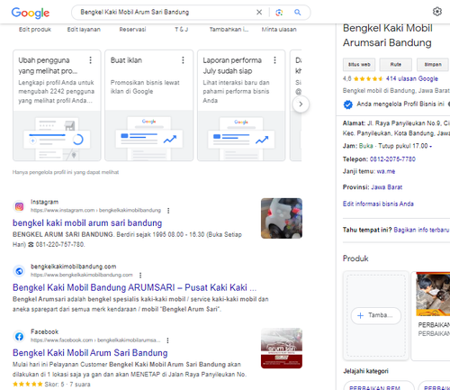Open three-dot menu on Buat iklan card
Viewport: 450px width, 390px height.
pos(183,60)
